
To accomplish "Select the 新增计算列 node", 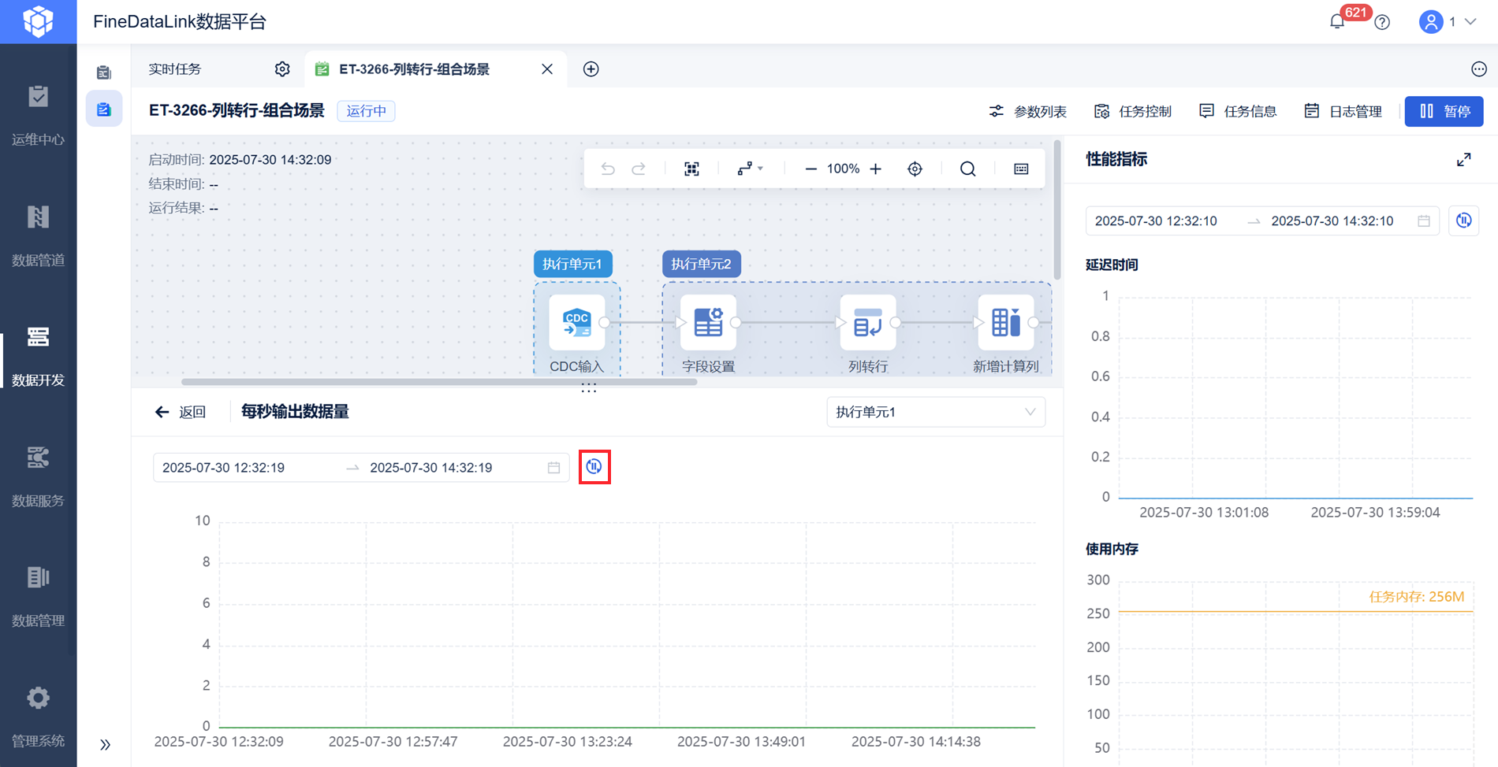I will click(x=1005, y=323).
